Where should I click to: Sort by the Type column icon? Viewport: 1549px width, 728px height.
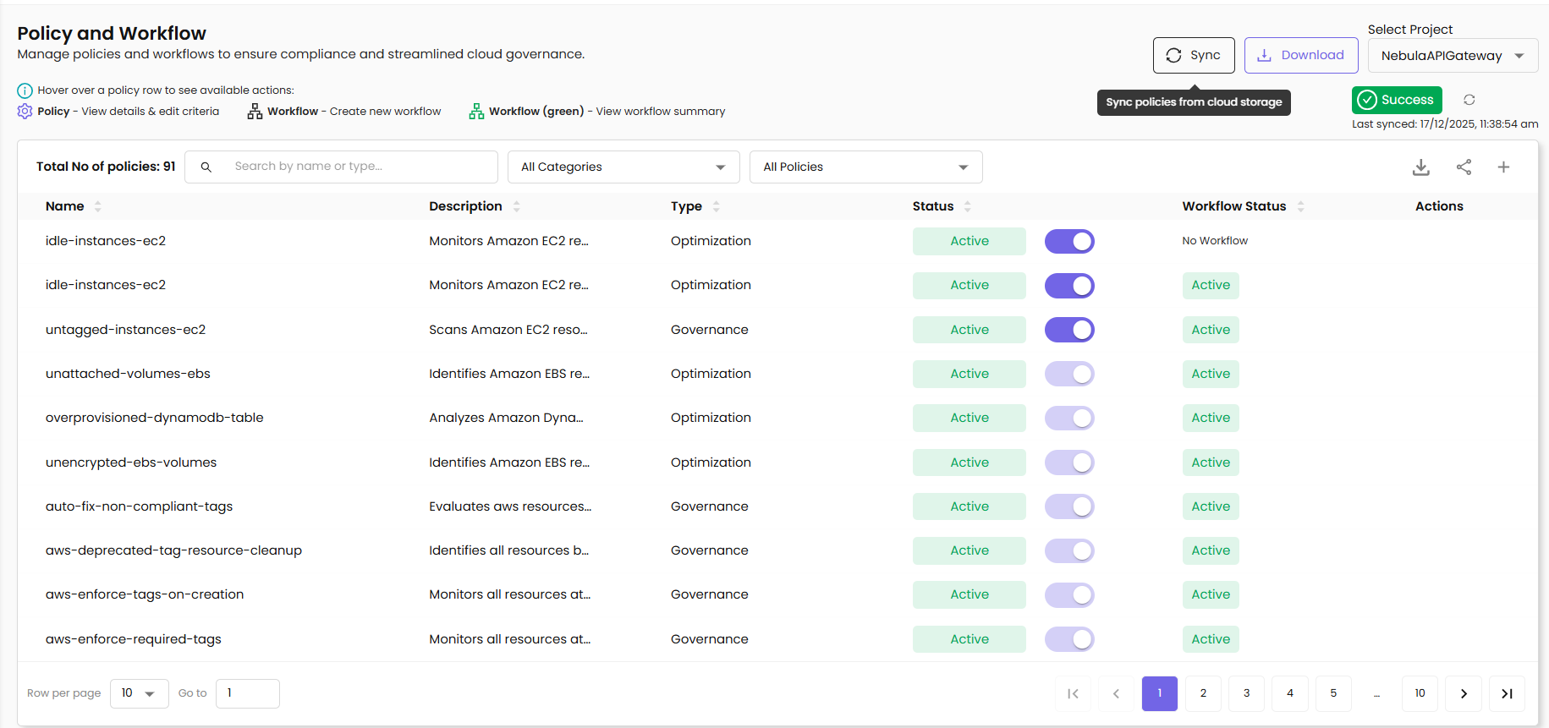[717, 206]
